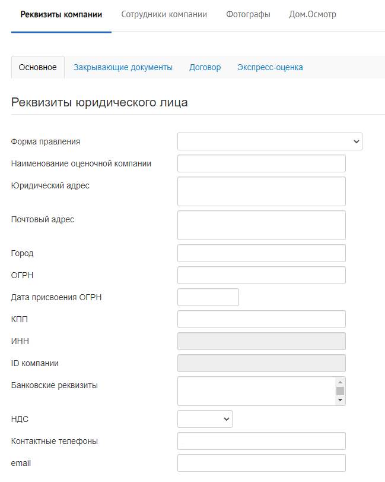Go to the Дом.Осмотр tab
This screenshot has height=482, width=385.
[313, 14]
